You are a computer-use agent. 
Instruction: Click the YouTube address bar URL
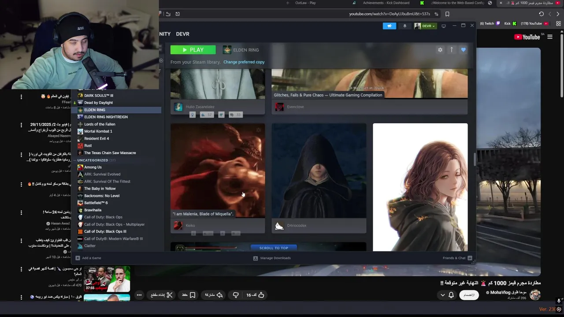point(390,14)
